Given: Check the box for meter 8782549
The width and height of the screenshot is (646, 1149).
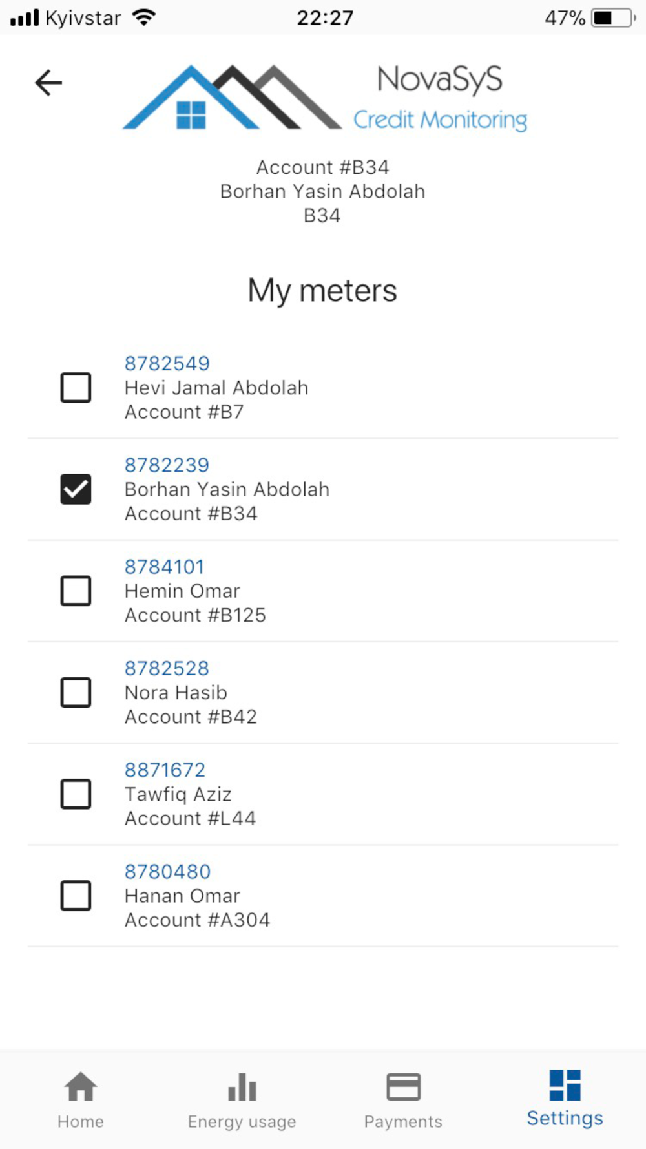Looking at the screenshot, I should (x=76, y=388).
